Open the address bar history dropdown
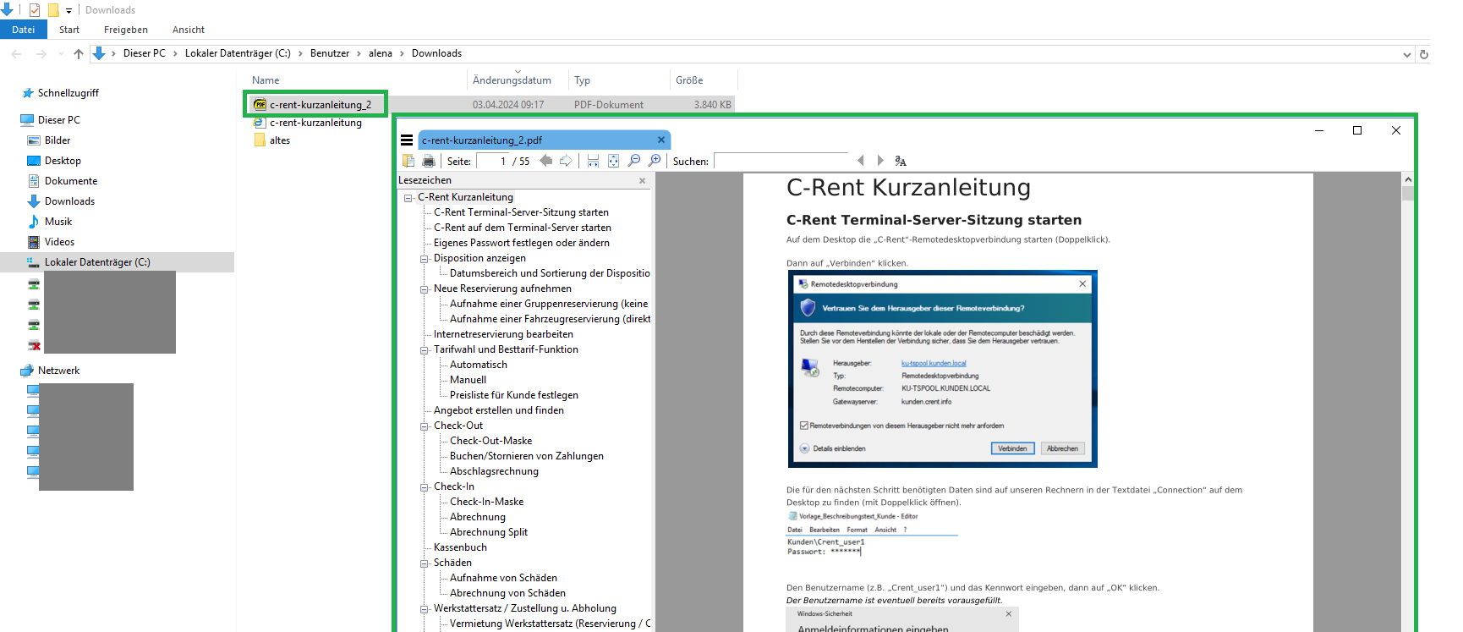Screen dimensions: 1463x632 point(1406,54)
